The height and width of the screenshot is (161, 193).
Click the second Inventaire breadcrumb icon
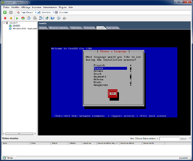pos(56,12)
